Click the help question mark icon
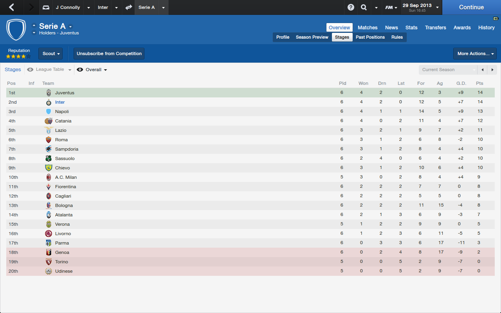 pyautogui.click(x=351, y=7)
